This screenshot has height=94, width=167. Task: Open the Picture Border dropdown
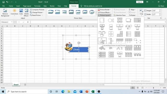click(x=104, y=10)
